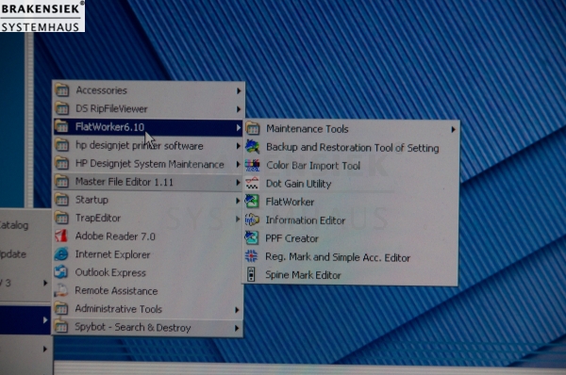The width and height of the screenshot is (566, 375).
Task: Click the Spybot Search & Destroy folder icon
Action: coord(61,327)
